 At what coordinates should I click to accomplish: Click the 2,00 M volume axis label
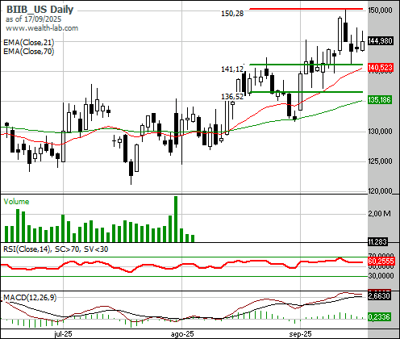(379, 214)
